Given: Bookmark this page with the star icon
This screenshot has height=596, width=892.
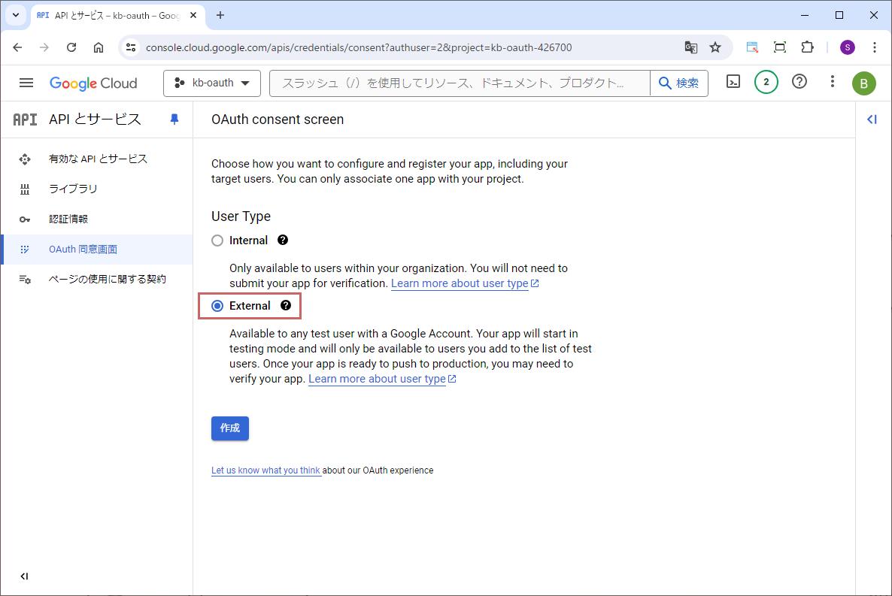Looking at the screenshot, I should pos(715,47).
